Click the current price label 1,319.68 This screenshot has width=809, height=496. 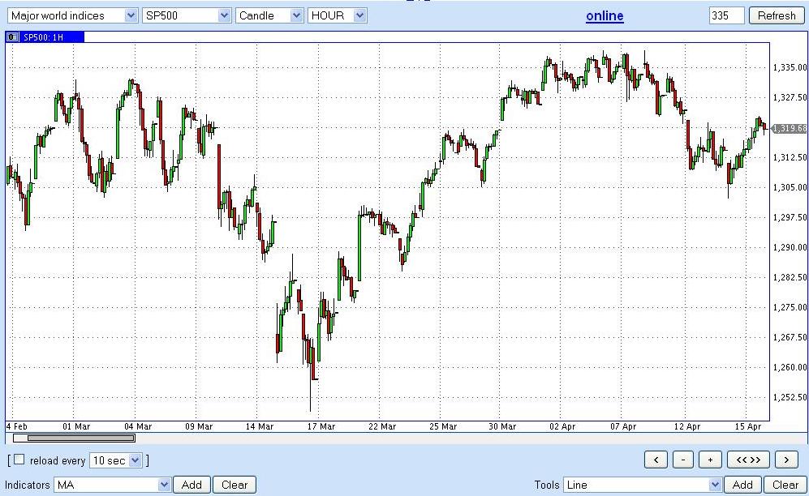pos(789,128)
